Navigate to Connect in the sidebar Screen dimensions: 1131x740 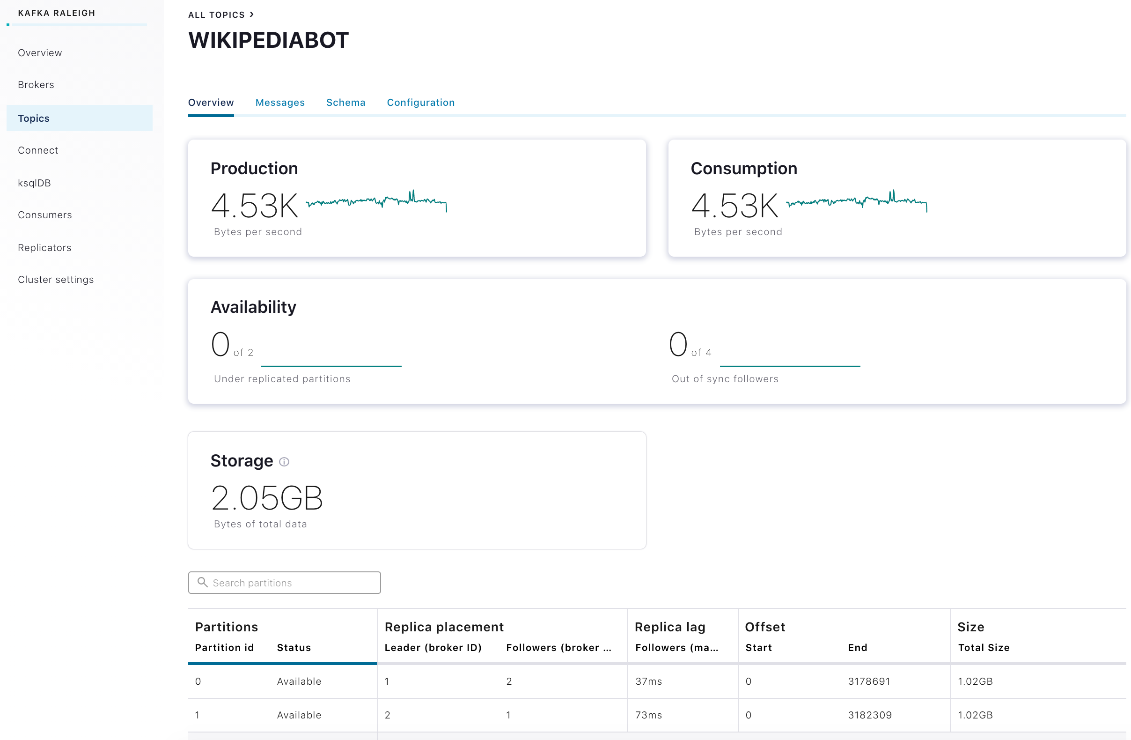tap(38, 150)
